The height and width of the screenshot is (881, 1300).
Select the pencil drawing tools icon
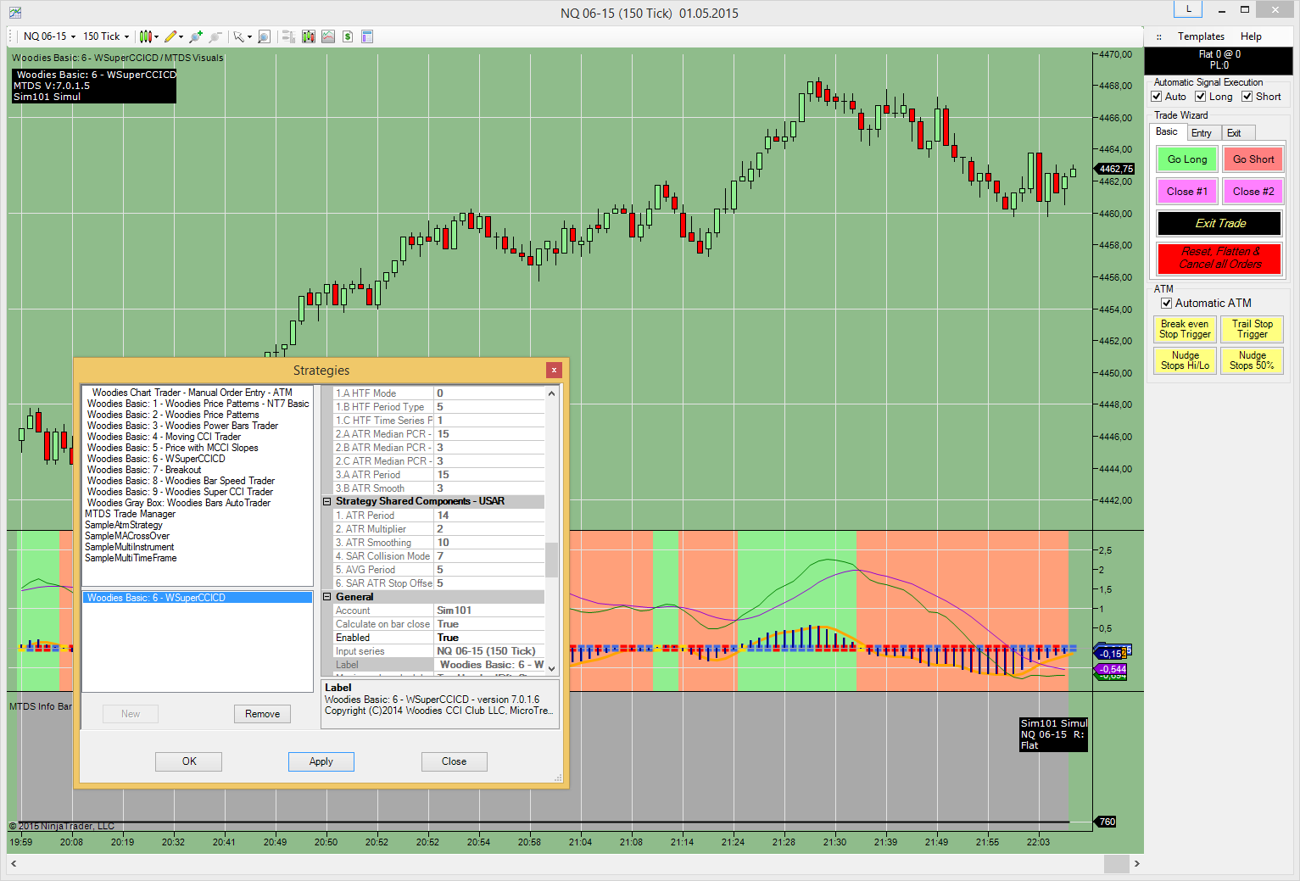(x=171, y=36)
